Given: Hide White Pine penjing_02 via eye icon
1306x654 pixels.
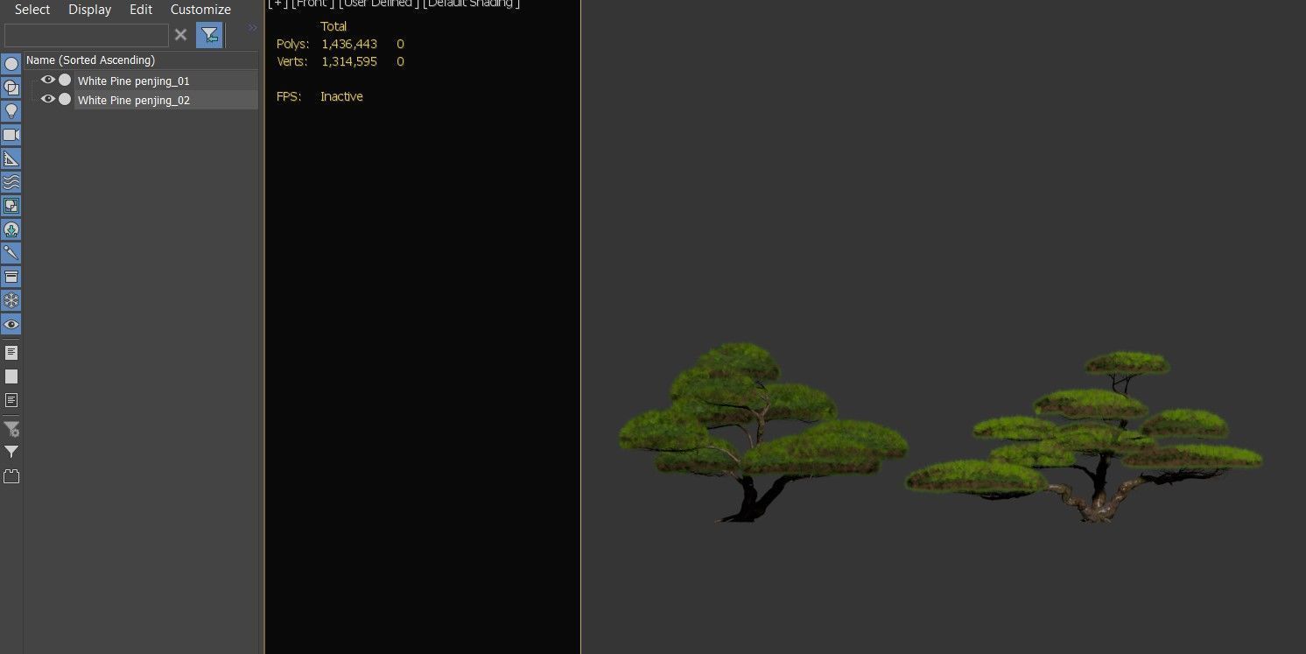Looking at the screenshot, I should click(48, 99).
